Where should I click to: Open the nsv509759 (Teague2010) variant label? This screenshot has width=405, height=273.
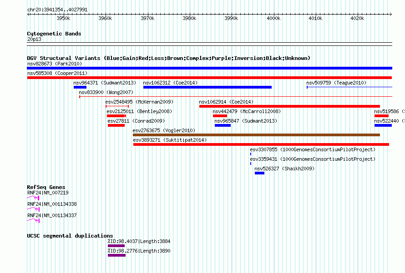click(x=336, y=83)
